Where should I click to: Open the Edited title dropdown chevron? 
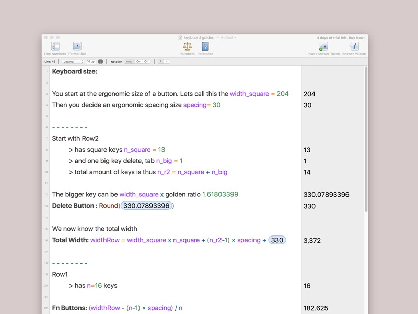coord(235,38)
